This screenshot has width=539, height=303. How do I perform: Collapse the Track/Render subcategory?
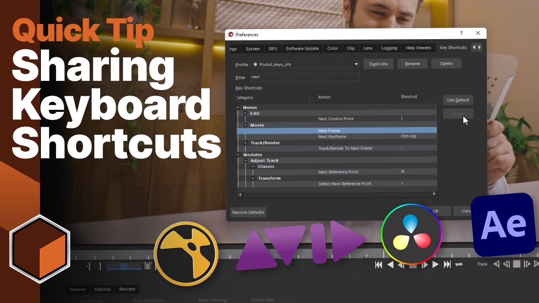click(245, 143)
